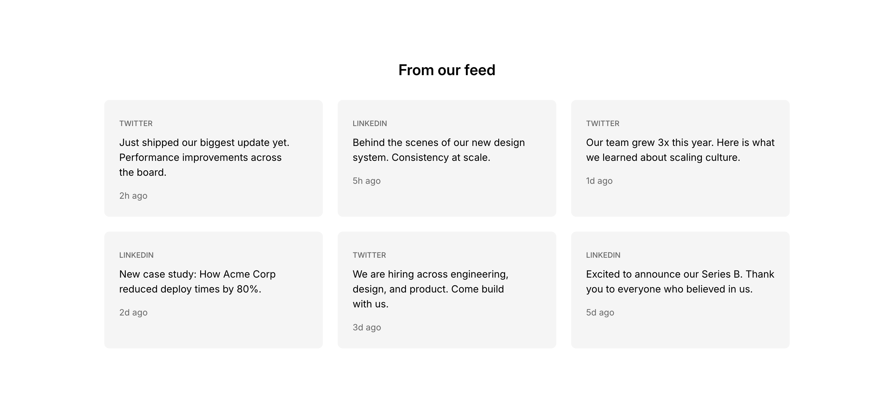Click the "3d ago" timestamp

pyautogui.click(x=367, y=328)
